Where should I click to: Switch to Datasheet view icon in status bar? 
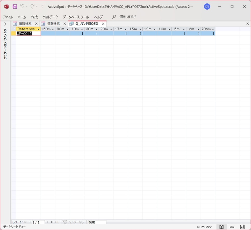click(x=221, y=227)
